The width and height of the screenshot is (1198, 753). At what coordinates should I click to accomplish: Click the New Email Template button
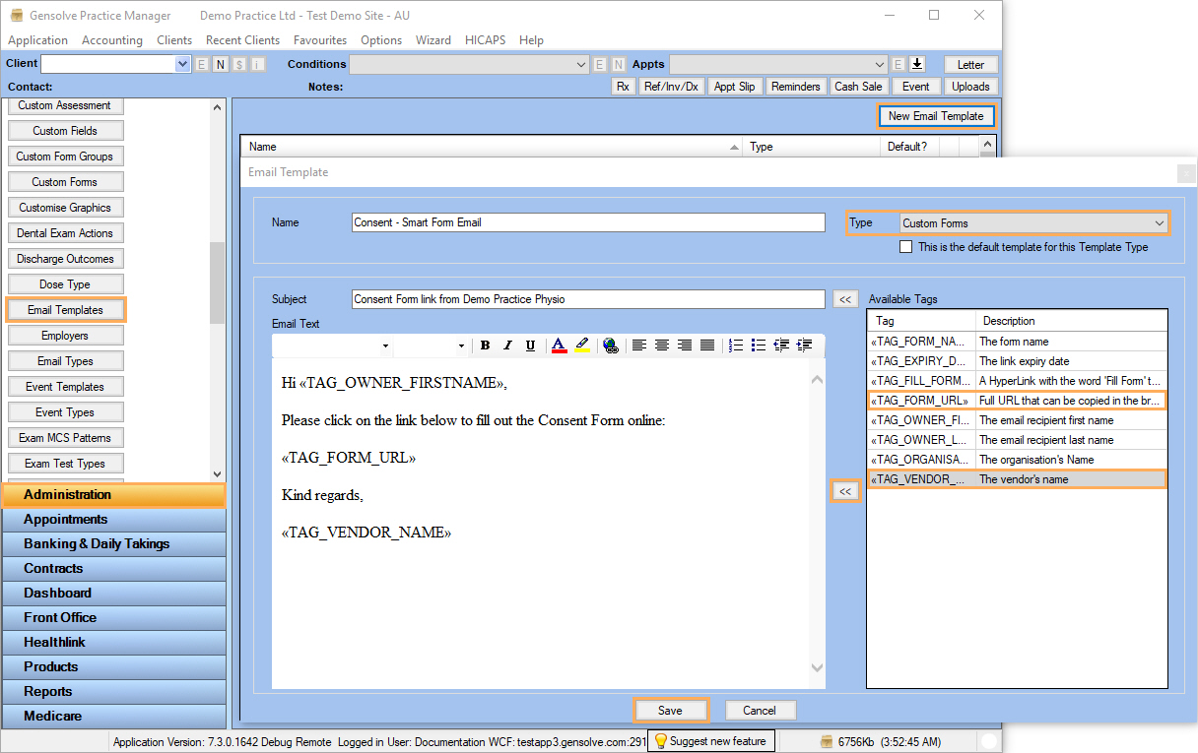(935, 116)
